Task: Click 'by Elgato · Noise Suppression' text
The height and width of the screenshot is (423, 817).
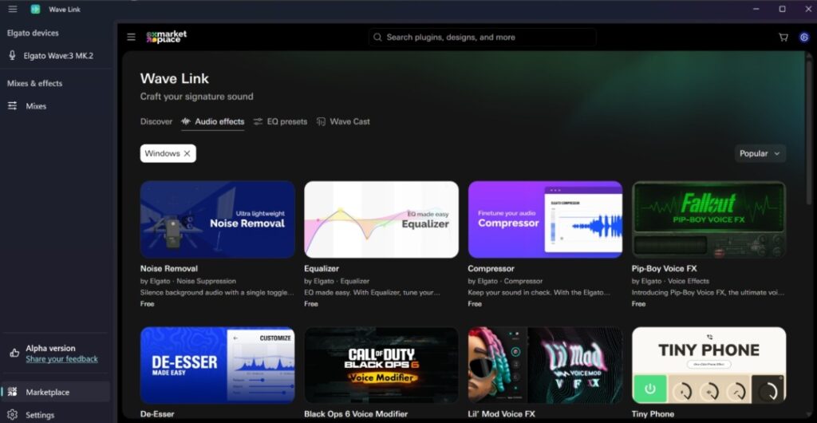Action: [x=187, y=281]
